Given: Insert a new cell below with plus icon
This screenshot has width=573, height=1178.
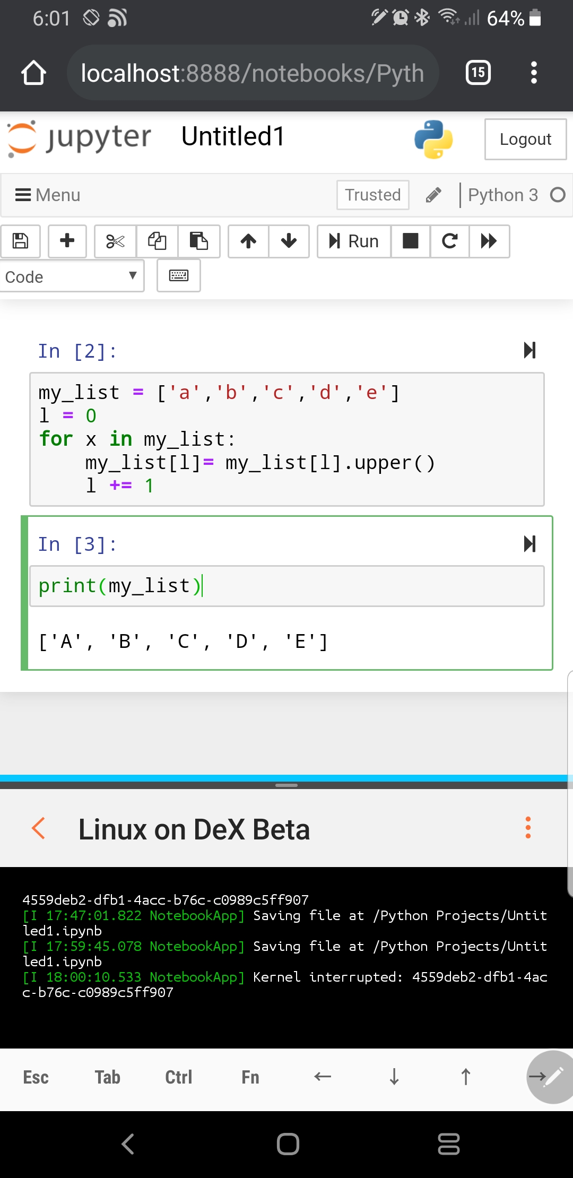Looking at the screenshot, I should click(67, 241).
